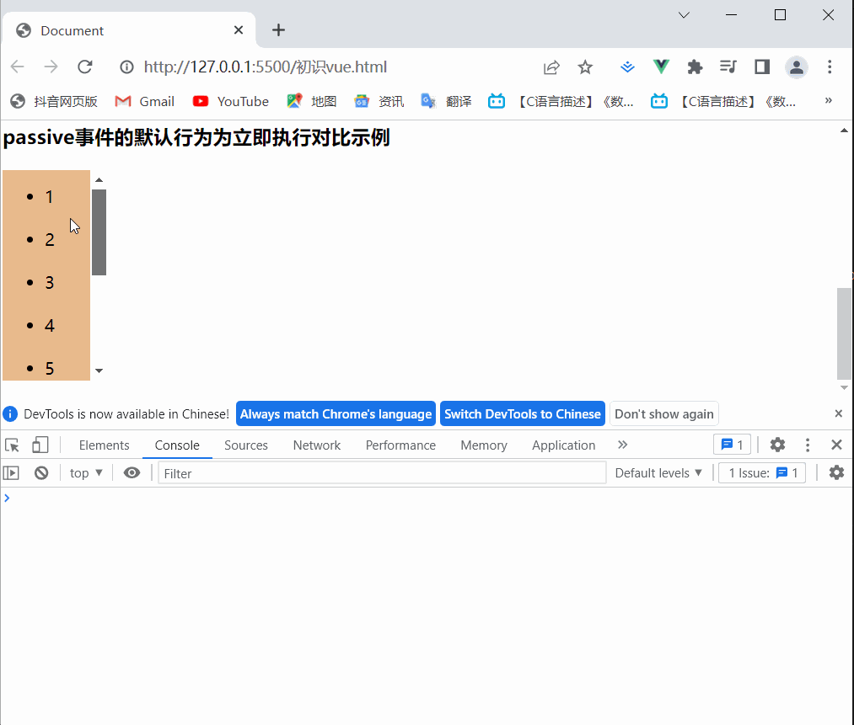Open the 'top' frame context dropdown
Viewport: 854px width, 725px height.
84,472
